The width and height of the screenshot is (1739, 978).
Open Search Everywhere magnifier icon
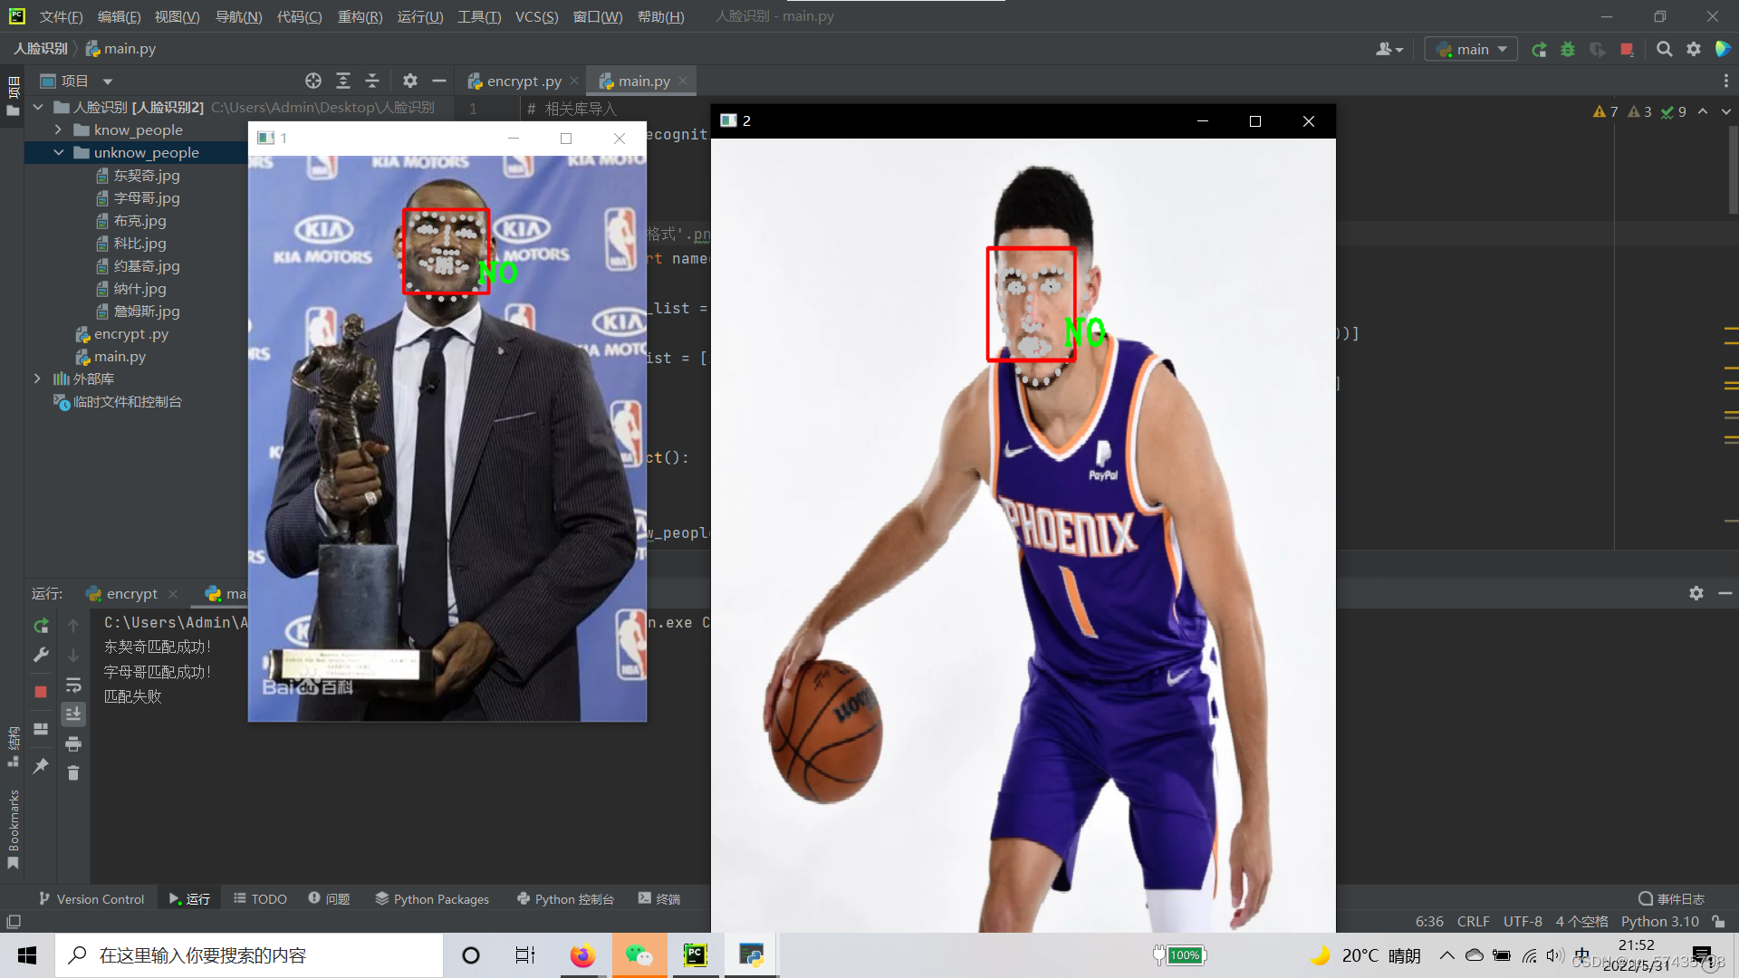tap(1664, 50)
